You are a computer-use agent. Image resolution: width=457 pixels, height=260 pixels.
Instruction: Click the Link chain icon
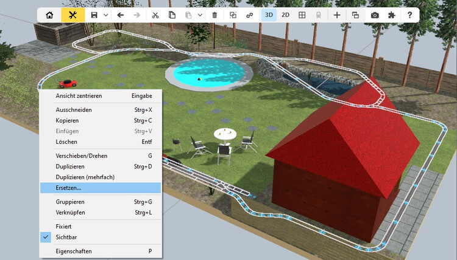coord(249,15)
